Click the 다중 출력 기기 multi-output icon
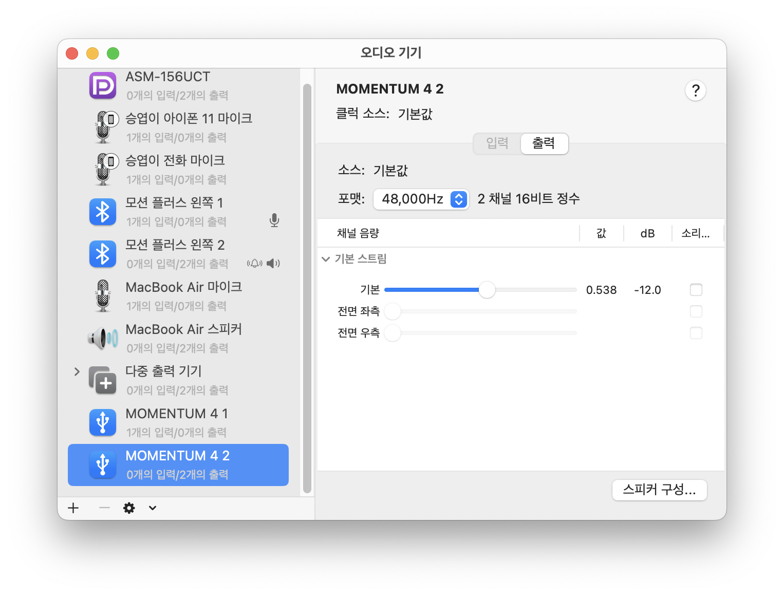The height and width of the screenshot is (596, 784). point(103,380)
